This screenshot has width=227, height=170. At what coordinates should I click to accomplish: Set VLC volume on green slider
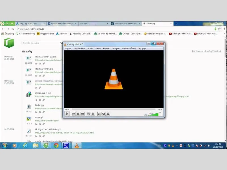tap(154, 114)
